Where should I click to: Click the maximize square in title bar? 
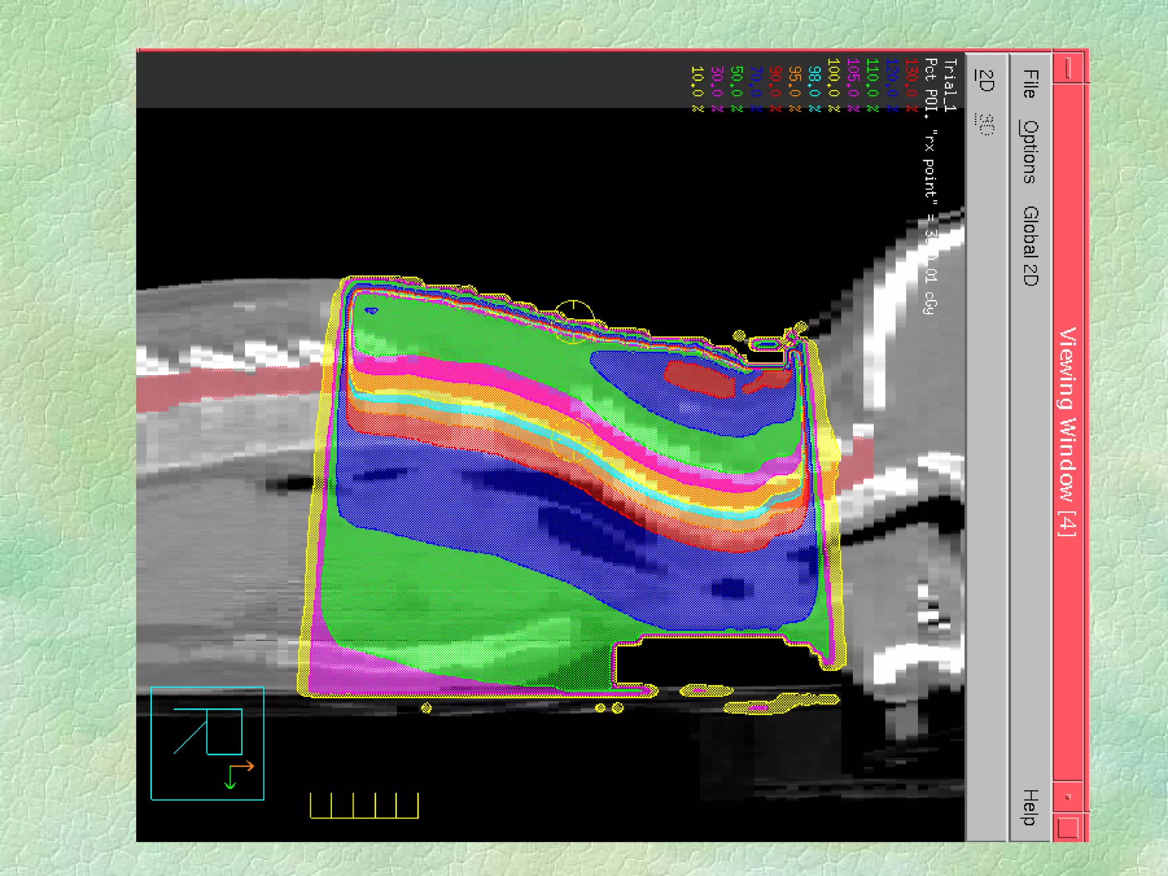point(1068,828)
